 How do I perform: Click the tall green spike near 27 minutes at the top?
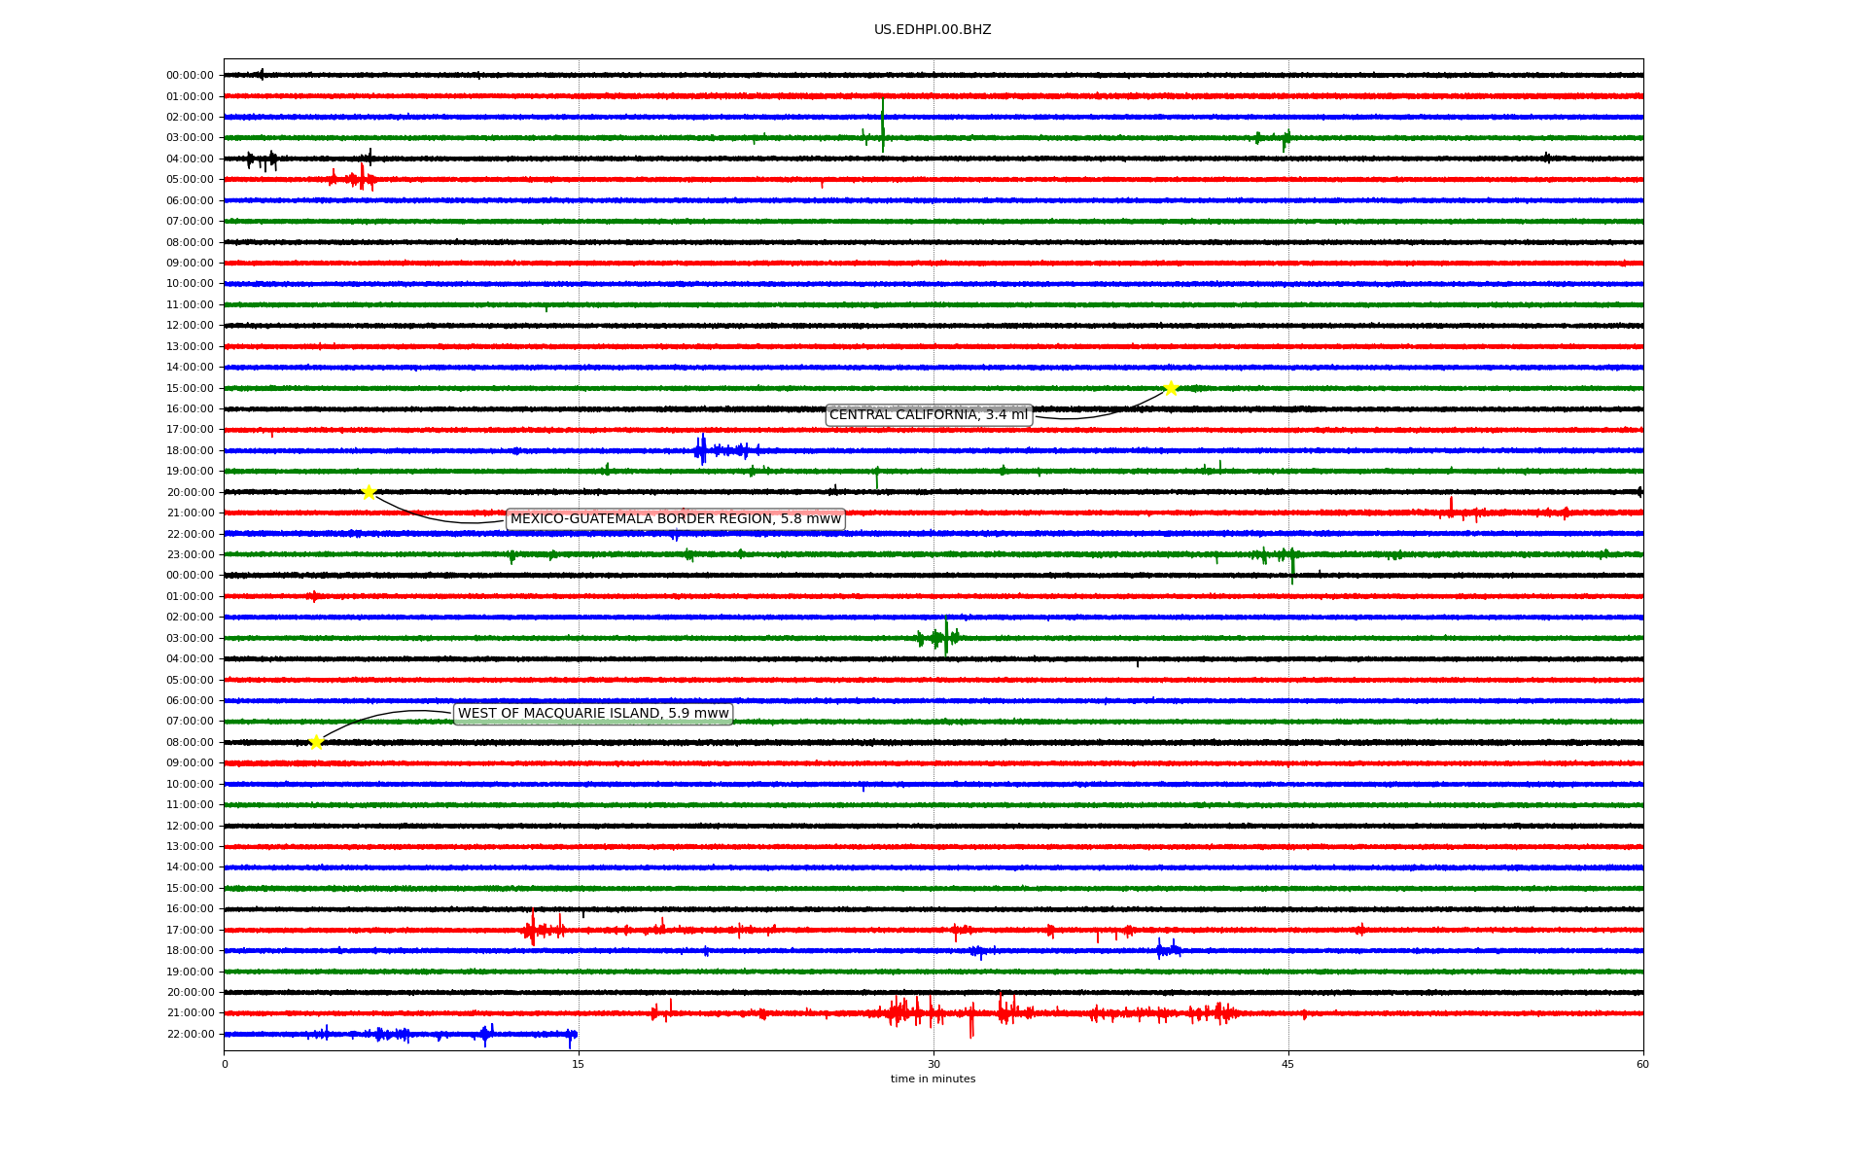[883, 124]
